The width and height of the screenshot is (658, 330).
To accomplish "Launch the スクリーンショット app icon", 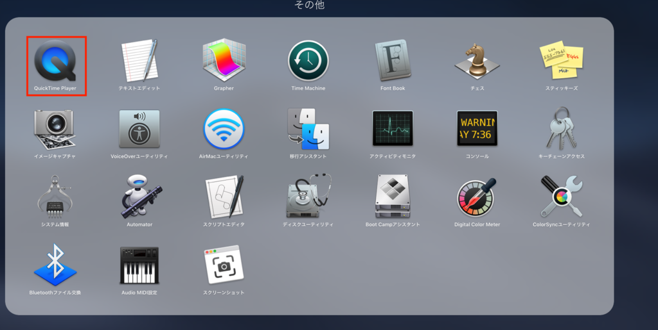I will 224,265.
